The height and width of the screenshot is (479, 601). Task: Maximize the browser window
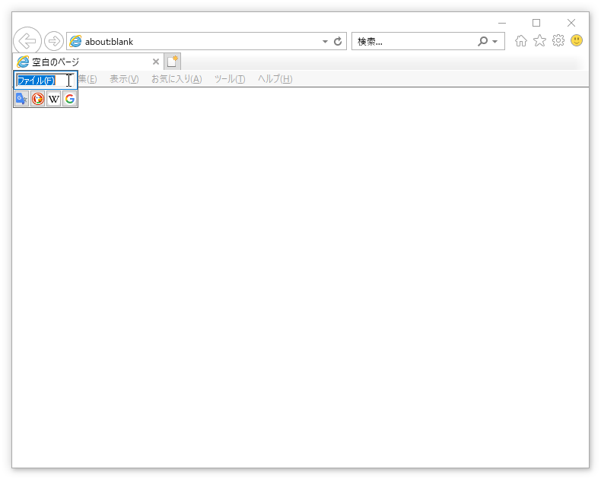coord(536,23)
